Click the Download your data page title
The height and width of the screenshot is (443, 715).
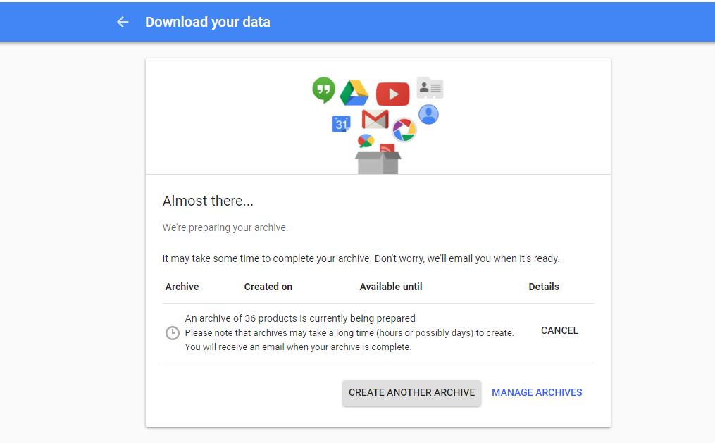[207, 22]
